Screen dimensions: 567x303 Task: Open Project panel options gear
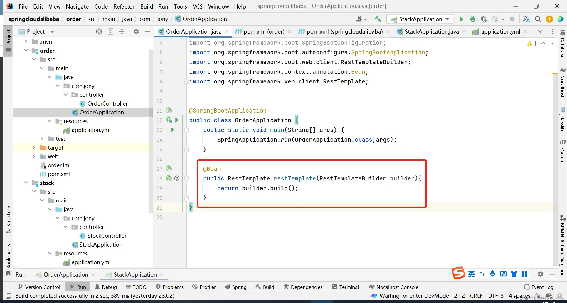pyautogui.click(x=136, y=31)
